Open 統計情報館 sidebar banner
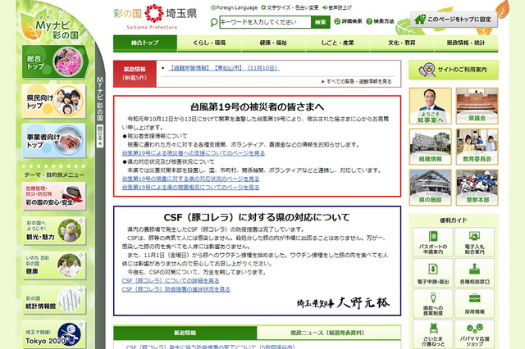525x349 pixels. pyautogui.click(x=53, y=300)
